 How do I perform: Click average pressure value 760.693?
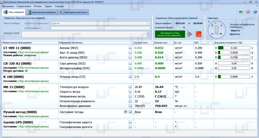[x=161, y=106]
